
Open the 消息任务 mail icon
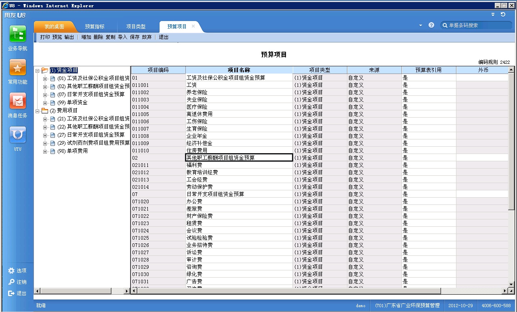tap(18, 101)
